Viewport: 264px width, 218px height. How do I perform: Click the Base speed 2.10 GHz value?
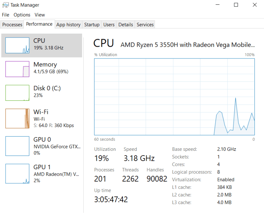227,149
